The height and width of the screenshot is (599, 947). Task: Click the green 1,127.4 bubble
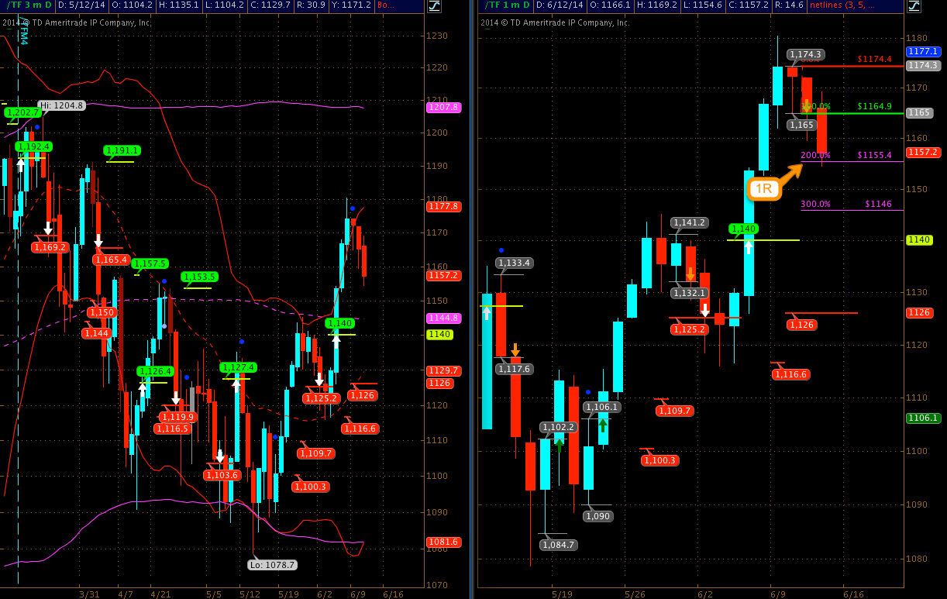(x=238, y=367)
